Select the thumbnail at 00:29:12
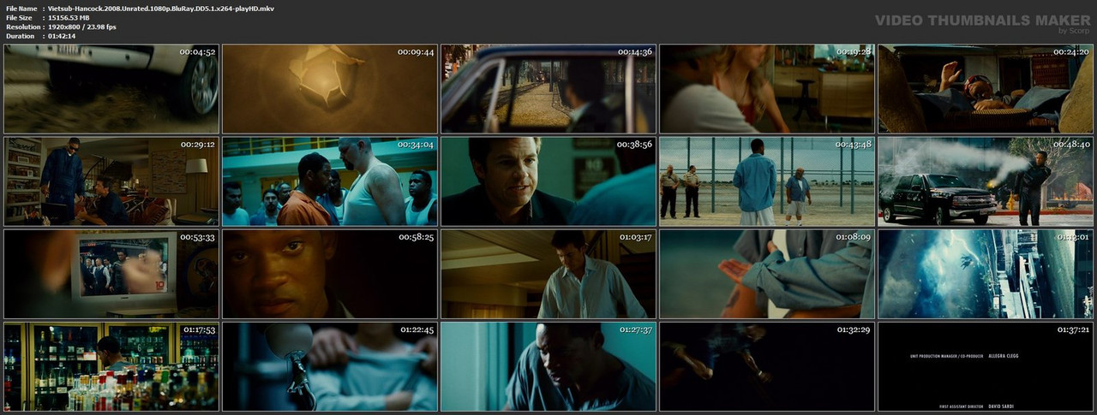This screenshot has width=1097, height=415. pos(111,181)
